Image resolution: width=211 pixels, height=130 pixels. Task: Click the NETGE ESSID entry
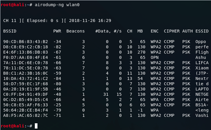click(x=202, y=95)
